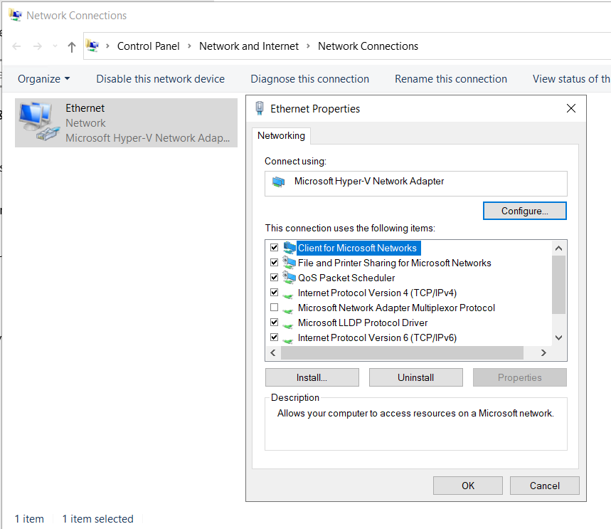The image size is (611, 529).
Task: Click the horizontal scrollbar thumb in items list
Action: (402, 352)
